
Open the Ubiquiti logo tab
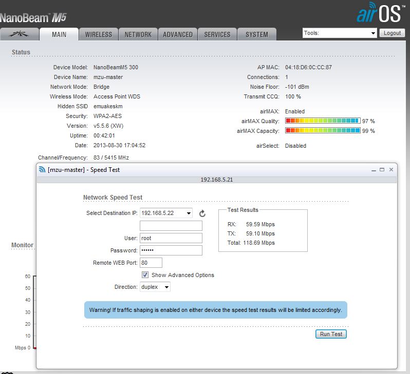(x=21, y=34)
